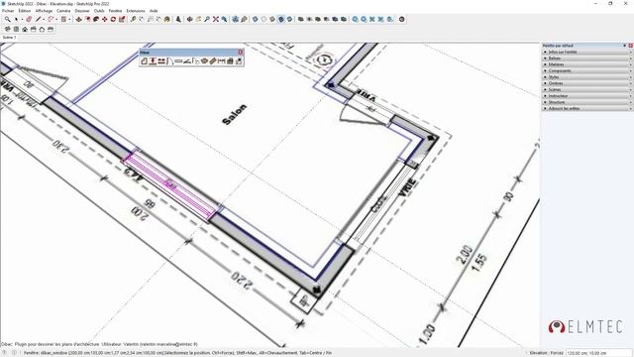
Task: Expand the Instructeur panel
Action: click(x=586, y=96)
